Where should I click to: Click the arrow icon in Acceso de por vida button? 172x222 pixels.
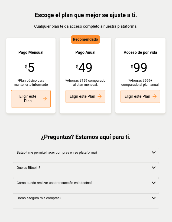point(154,96)
